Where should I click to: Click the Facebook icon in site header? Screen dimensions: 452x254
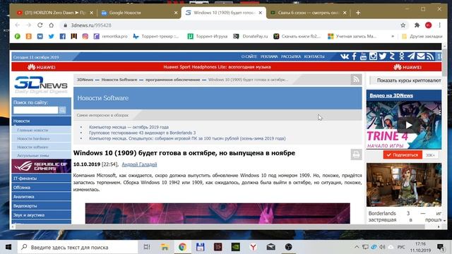tap(355, 56)
